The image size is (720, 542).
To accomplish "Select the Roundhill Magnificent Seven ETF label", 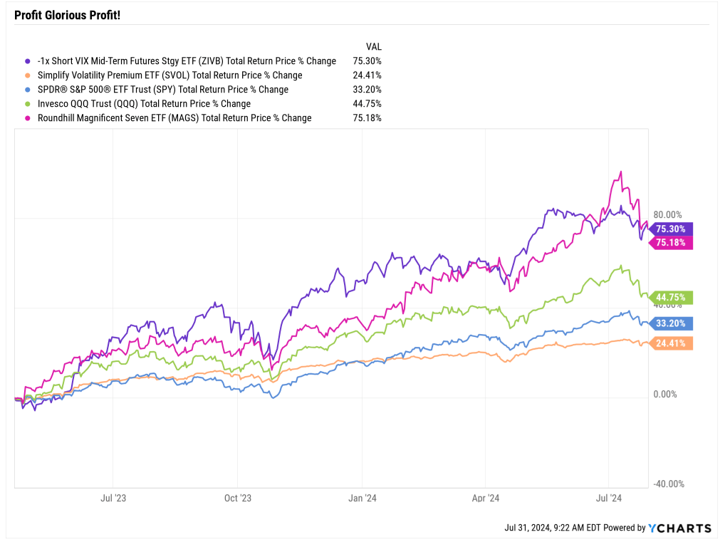I will click(x=173, y=118).
